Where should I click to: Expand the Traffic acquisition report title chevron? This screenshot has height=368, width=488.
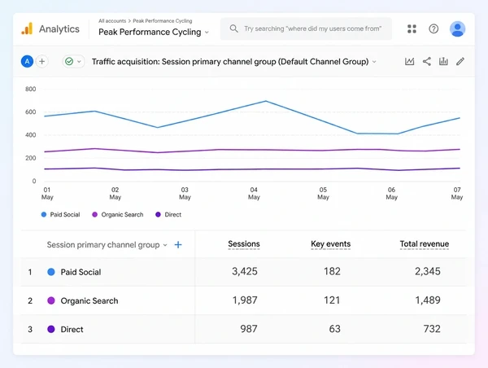tap(374, 62)
